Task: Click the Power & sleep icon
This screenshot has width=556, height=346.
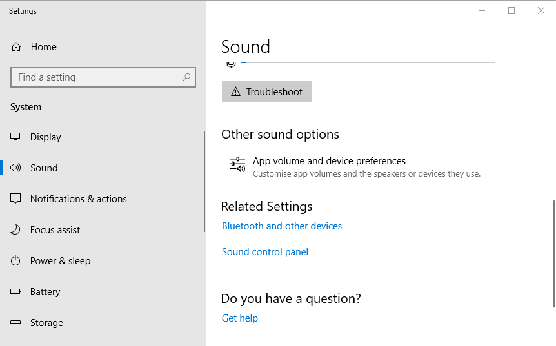Action: 16,261
